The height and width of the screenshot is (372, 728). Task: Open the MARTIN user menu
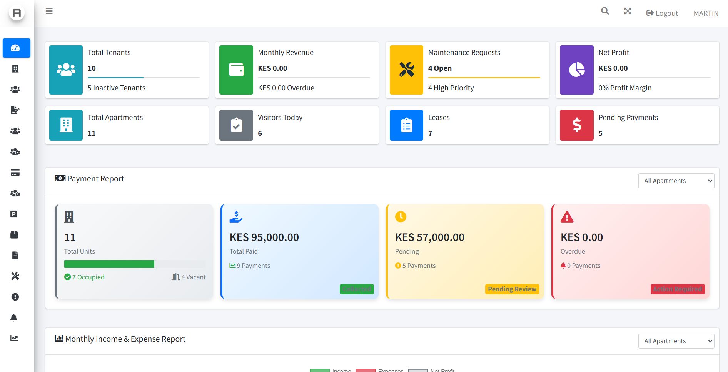pyautogui.click(x=706, y=13)
